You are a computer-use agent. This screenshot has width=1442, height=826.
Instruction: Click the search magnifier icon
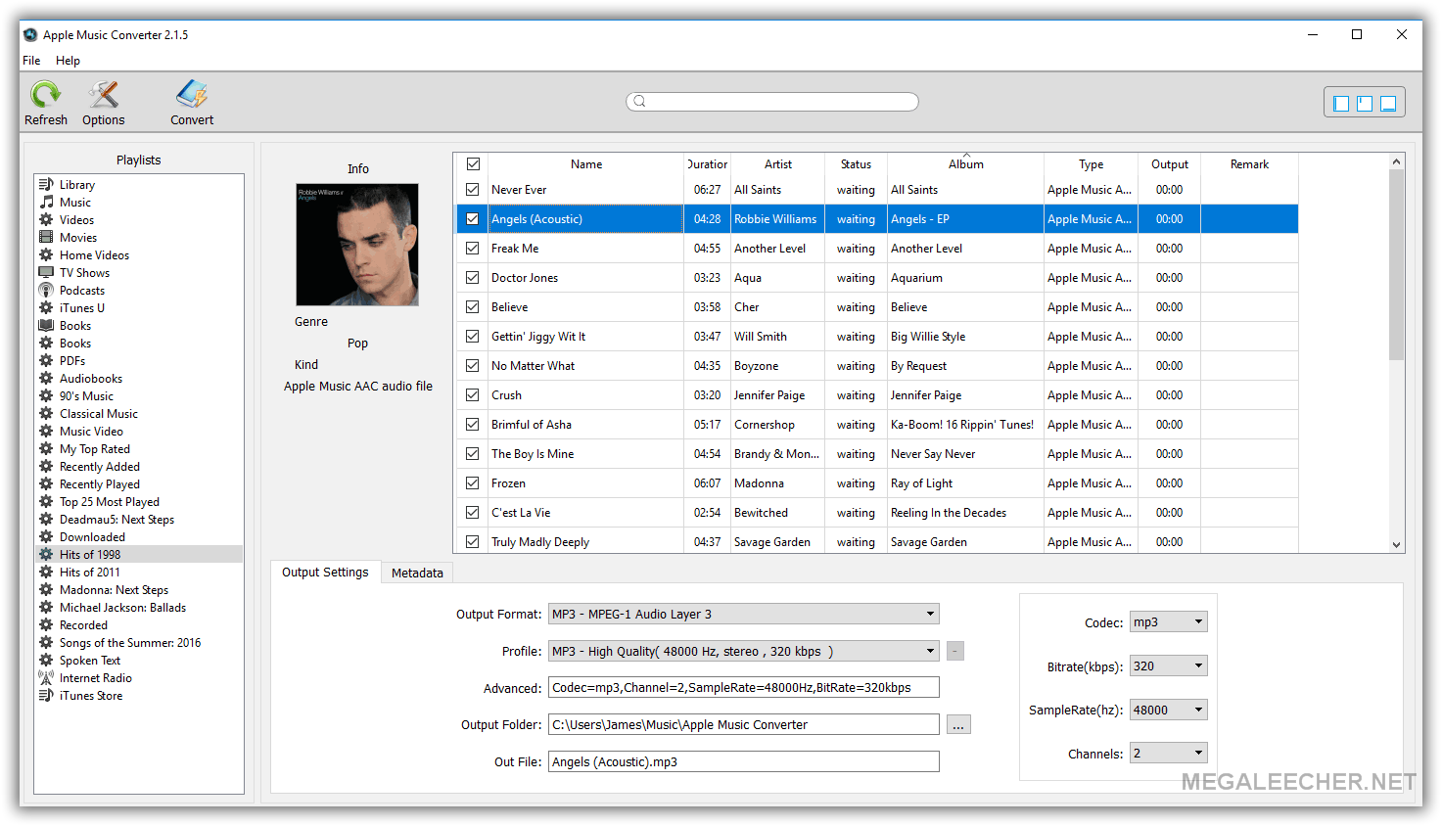pyautogui.click(x=639, y=102)
